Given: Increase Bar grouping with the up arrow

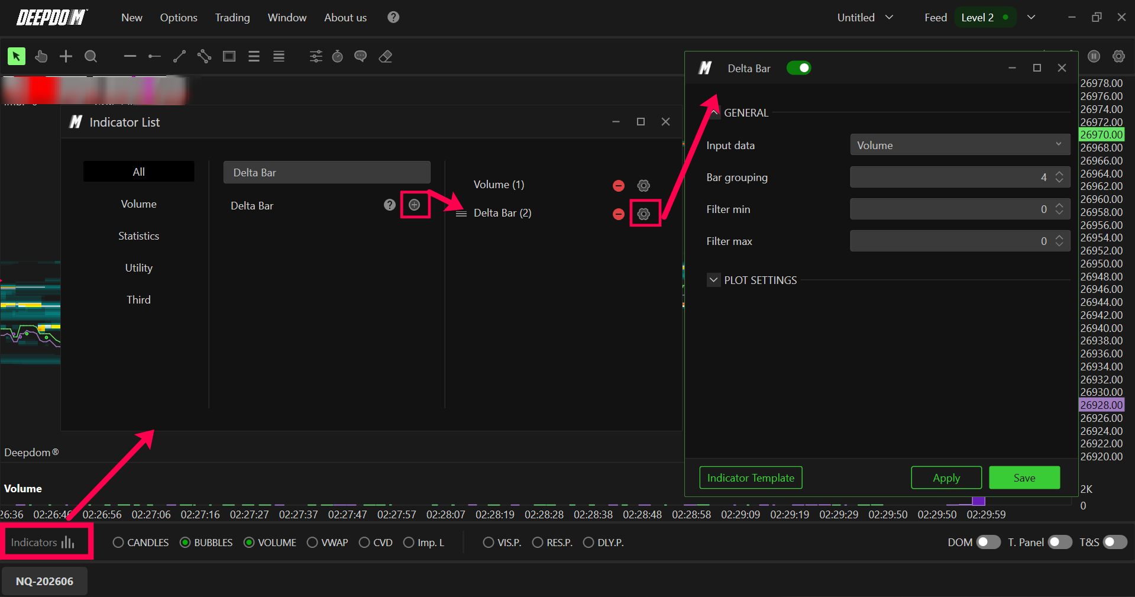Looking at the screenshot, I should (1059, 174).
